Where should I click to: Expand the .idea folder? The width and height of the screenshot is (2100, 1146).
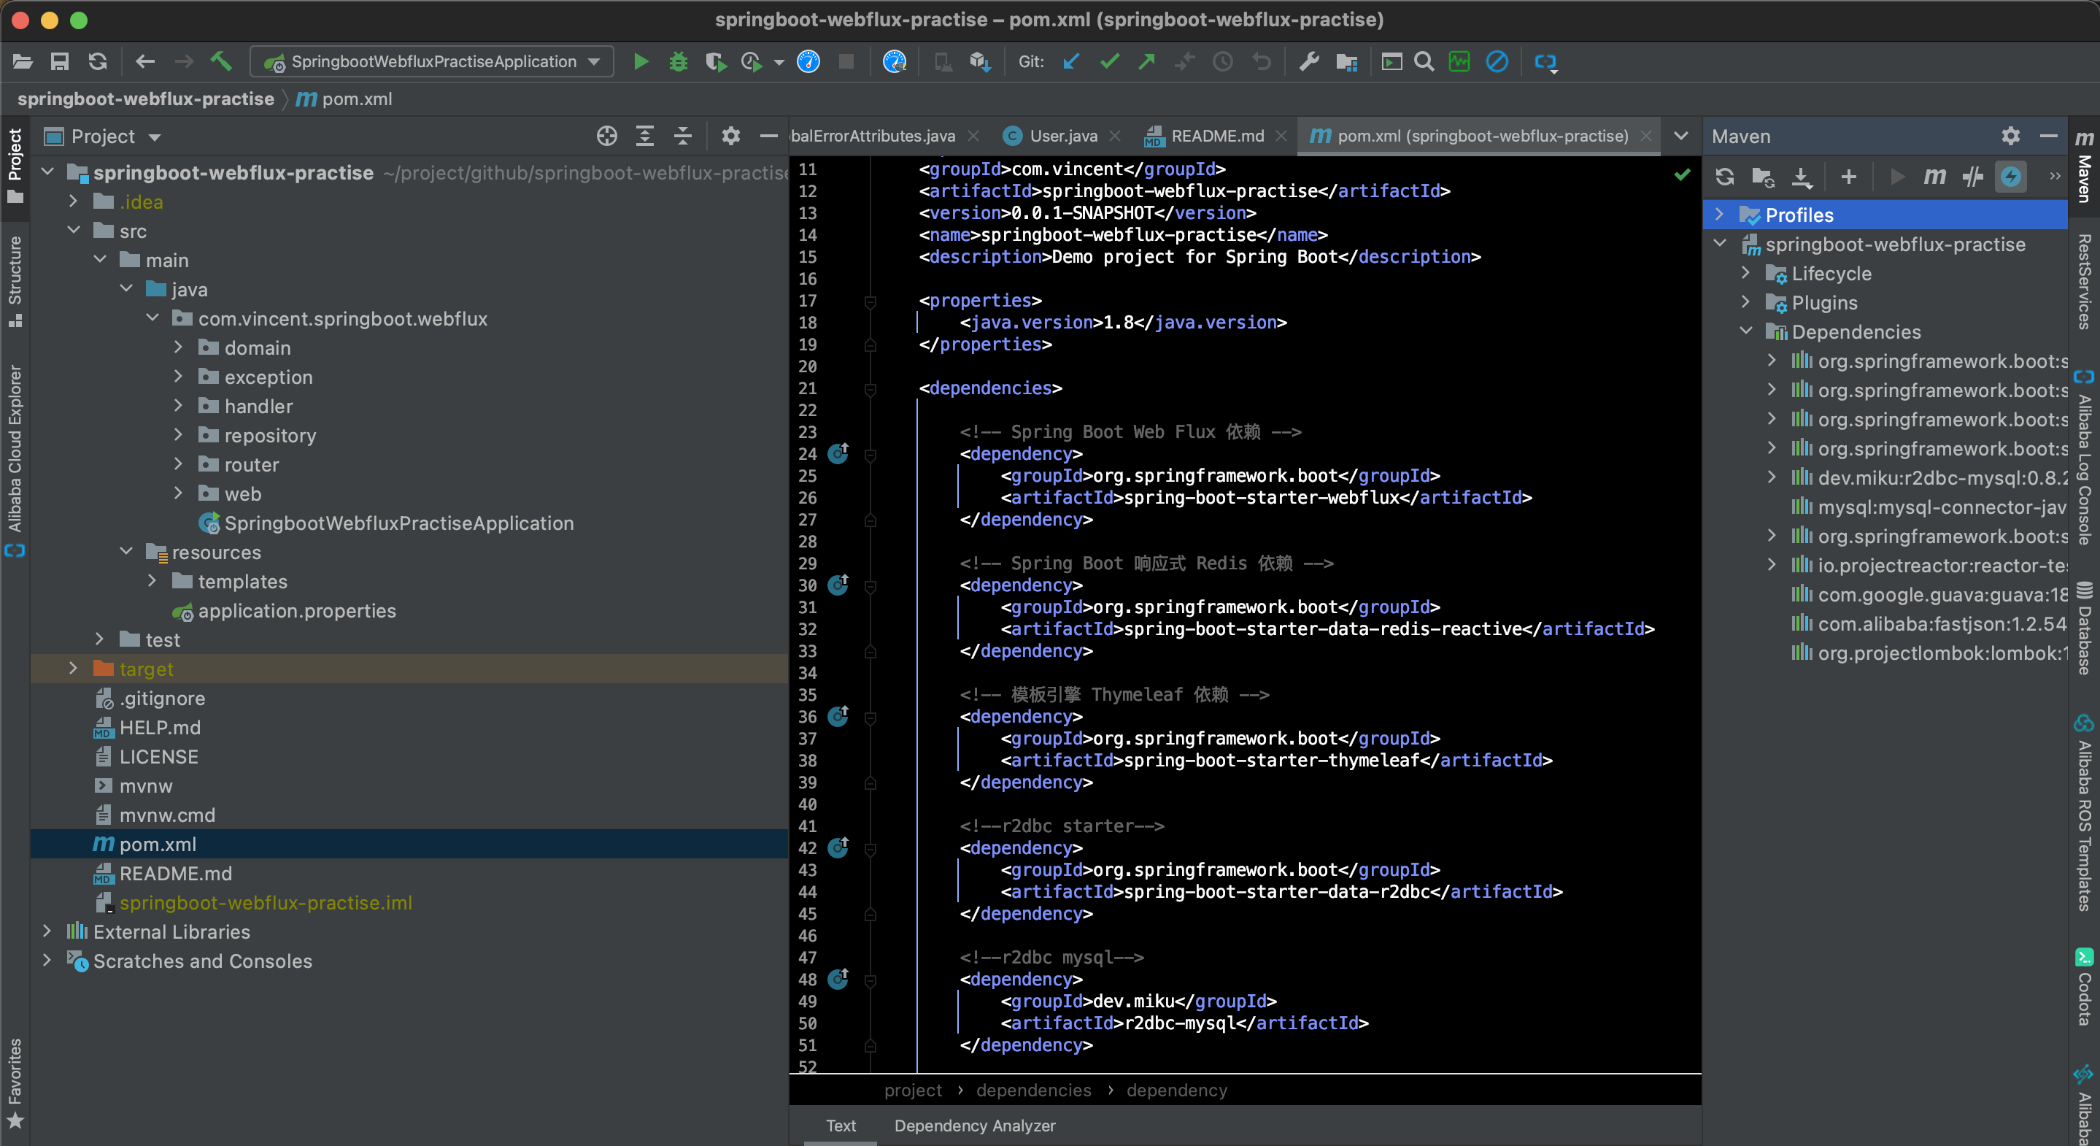click(74, 201)
